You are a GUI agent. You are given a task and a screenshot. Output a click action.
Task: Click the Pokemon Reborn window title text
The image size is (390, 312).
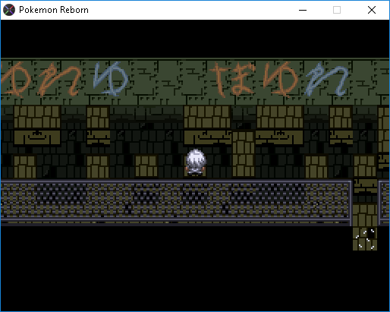(54, 10)
